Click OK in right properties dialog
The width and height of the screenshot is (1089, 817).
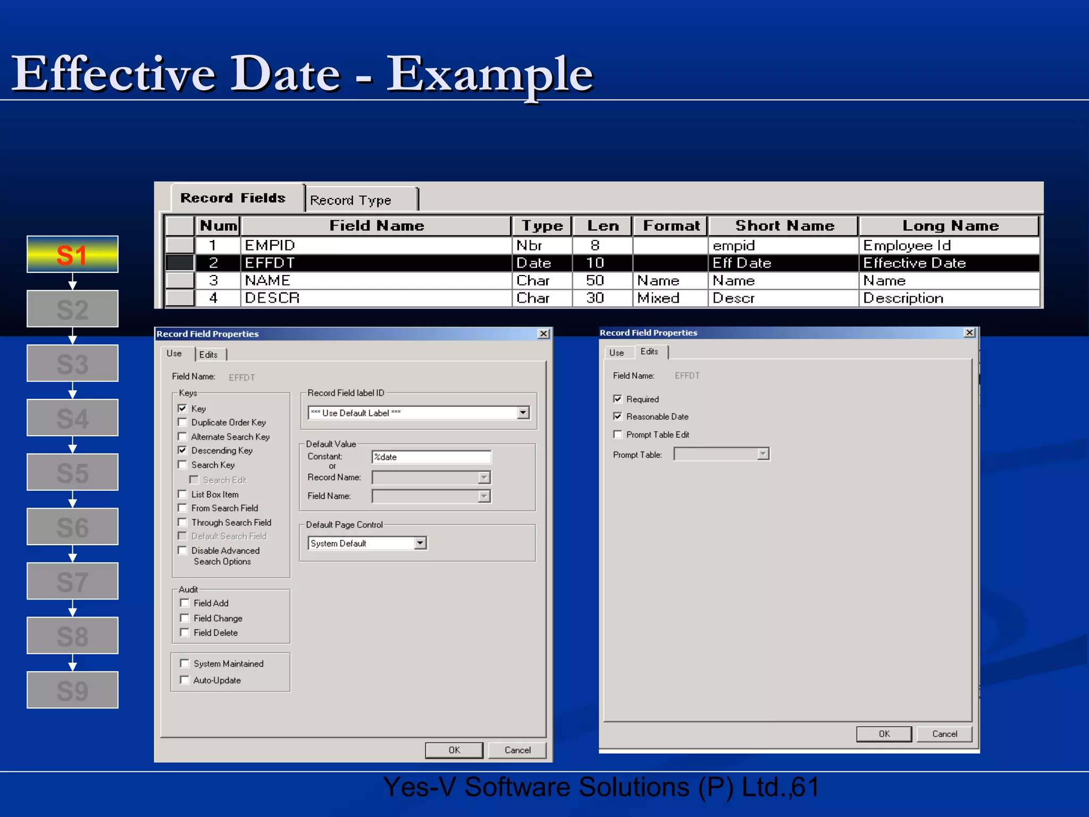point(884,734)
